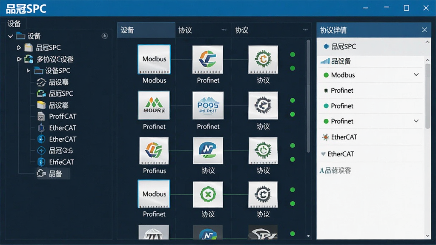Expand the Modbus row chevron in 协议详情
This screenshot has width=436, height=245.
click(x=416, y=75)
